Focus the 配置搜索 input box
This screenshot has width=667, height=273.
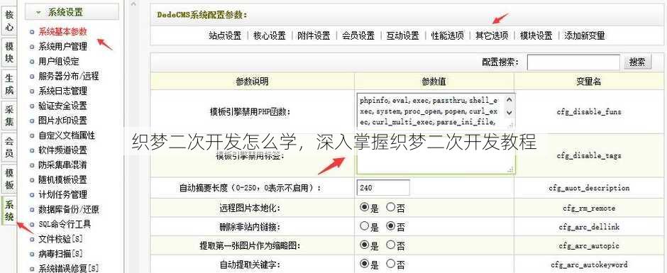(x=573, y=62)
